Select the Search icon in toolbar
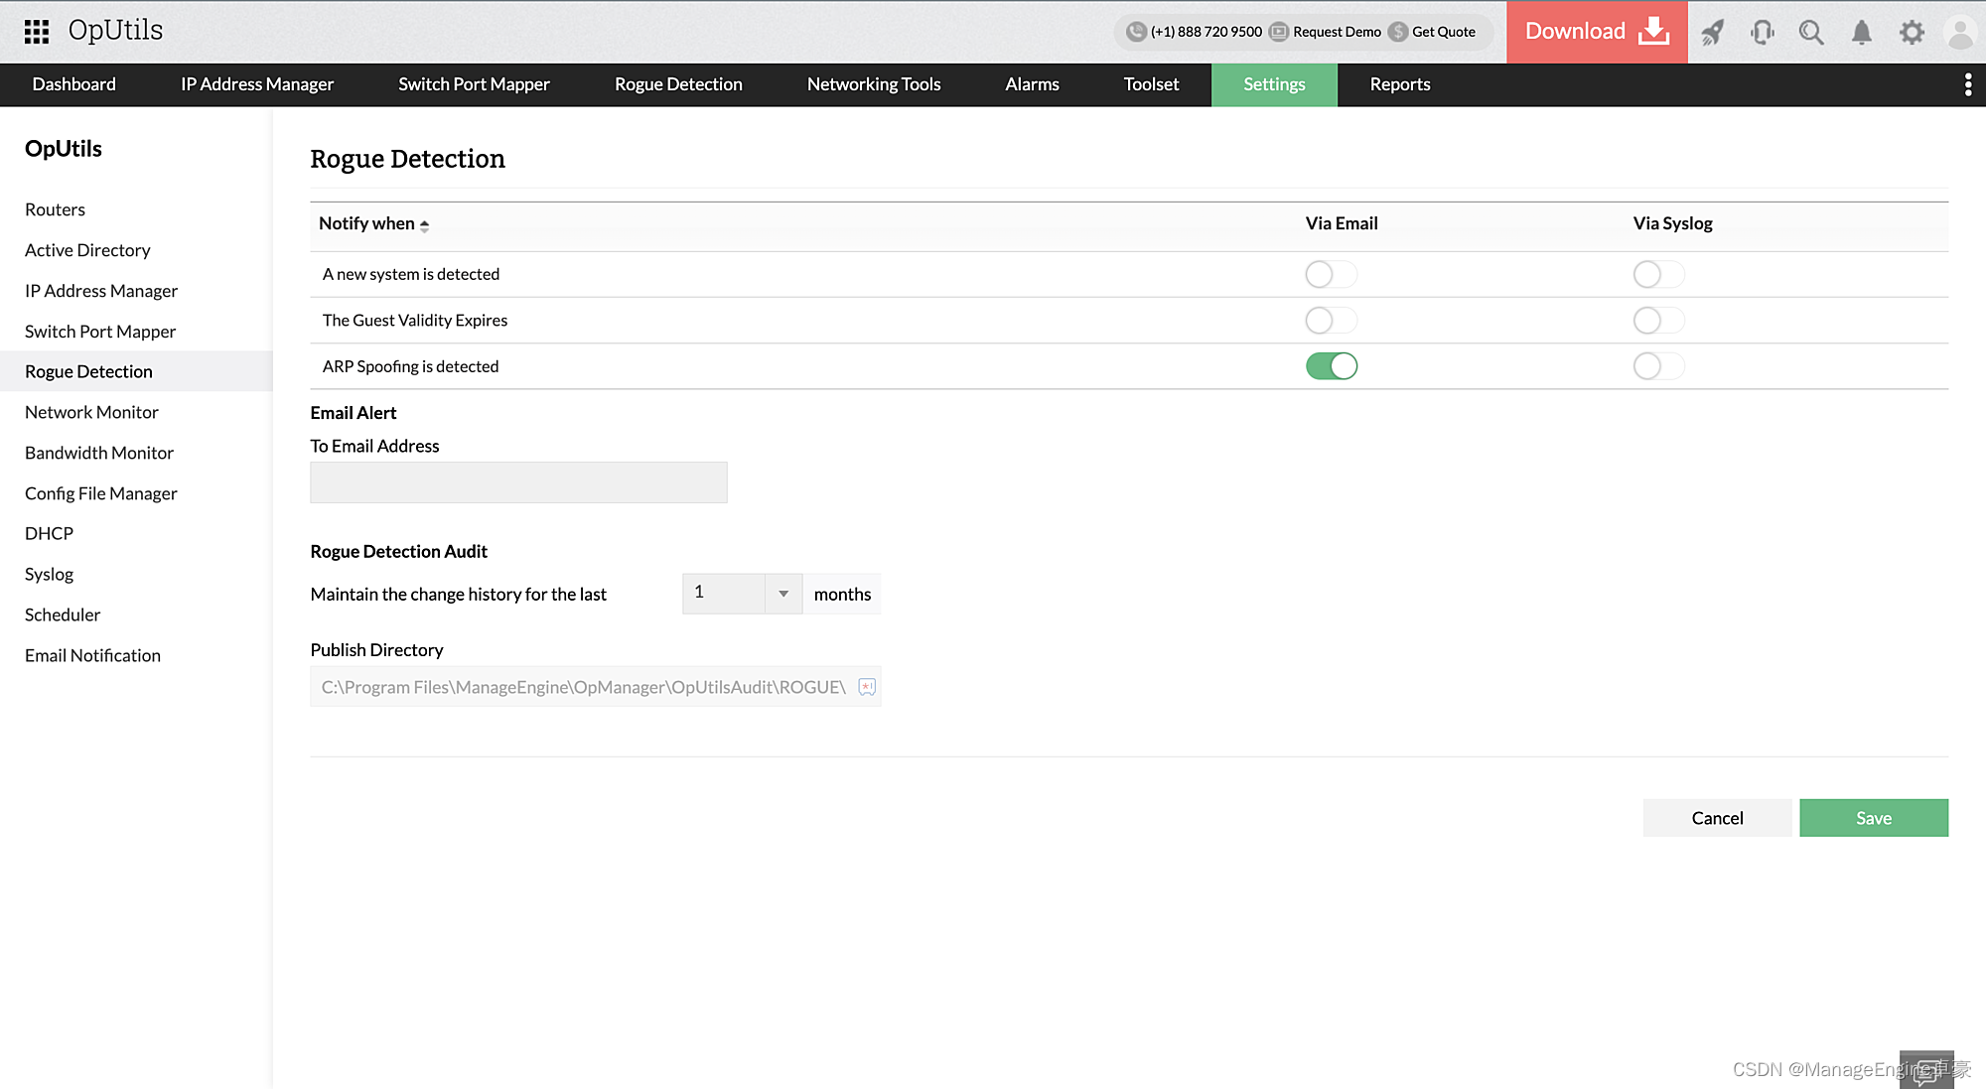Image resolution: width=1986 pixels, height=1089 pixels. tap(1811, 31)
